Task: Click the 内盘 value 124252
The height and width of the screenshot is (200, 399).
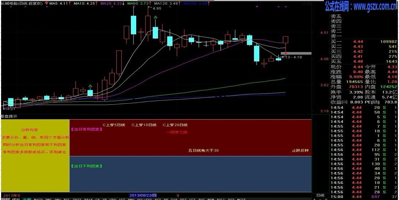Action: tap(388, 86)
